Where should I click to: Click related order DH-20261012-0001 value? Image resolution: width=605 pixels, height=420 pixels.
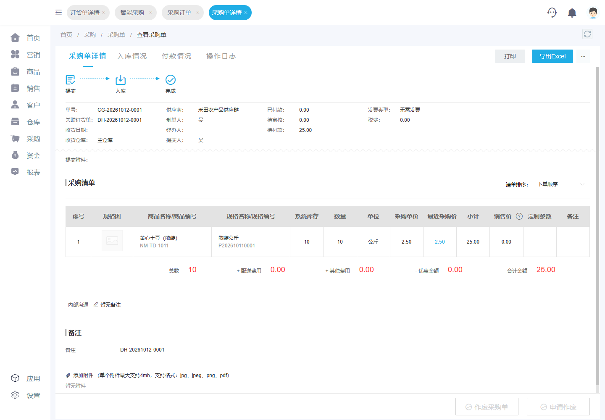(120, 120)
